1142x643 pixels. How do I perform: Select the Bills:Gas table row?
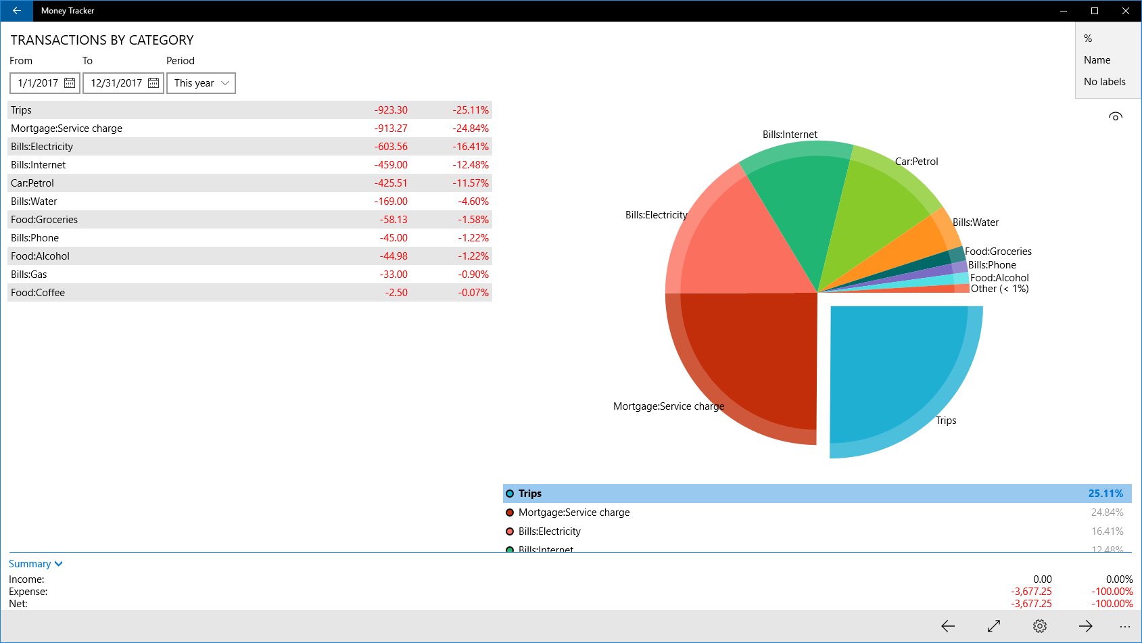(249, 275)
